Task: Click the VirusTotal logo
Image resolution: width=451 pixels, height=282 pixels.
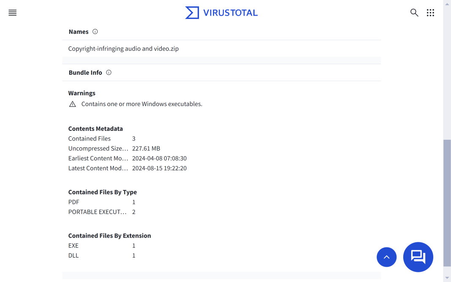Action: 221,13
